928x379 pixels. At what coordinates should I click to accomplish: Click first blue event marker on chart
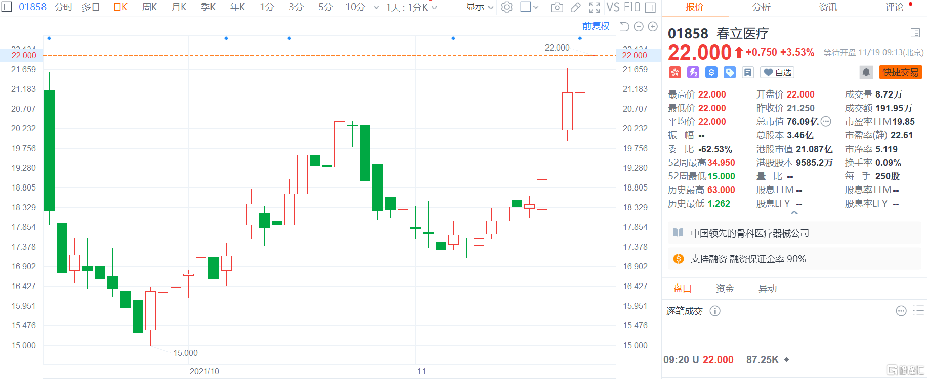49,38
